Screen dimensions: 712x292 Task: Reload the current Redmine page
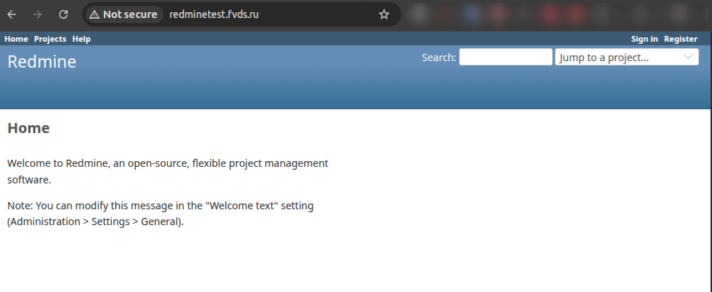(63, 14)
